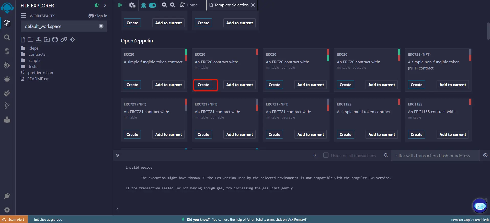Image resolution: width=490 pixels, height=223 pixels.
Task: Click the gears icon in the top toolbar
Action: pyautogui.click(x=132, y=5)
